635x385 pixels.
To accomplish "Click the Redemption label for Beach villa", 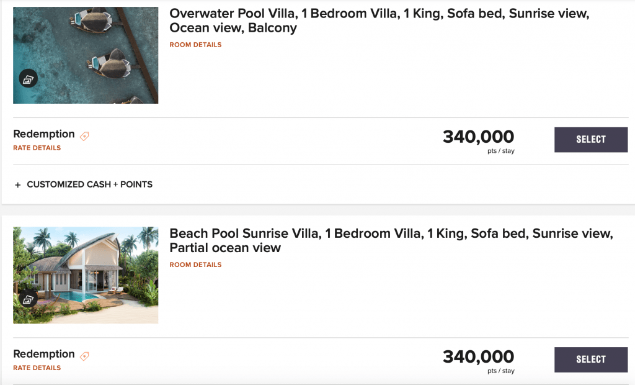I will pos(44,354).
